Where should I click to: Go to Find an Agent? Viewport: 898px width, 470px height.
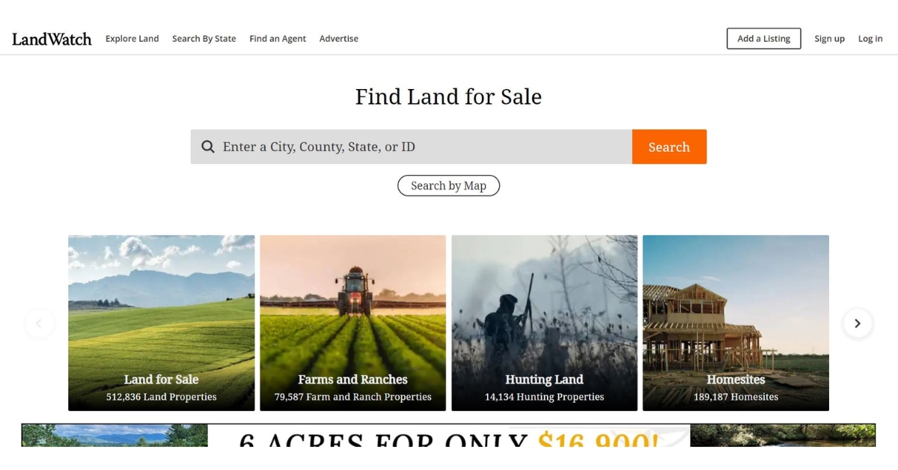click(278, 39)
